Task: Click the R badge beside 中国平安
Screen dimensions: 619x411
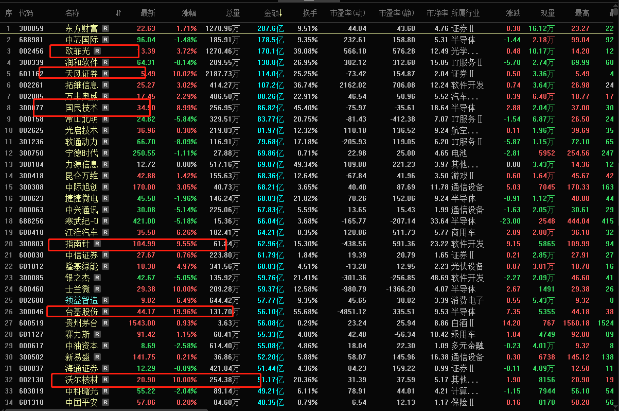Action: pyautogui.click(x=105, y=402)
